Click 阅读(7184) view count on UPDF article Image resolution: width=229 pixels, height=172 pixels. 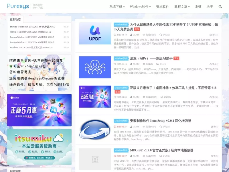[149, 35]
